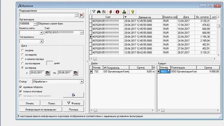Open Подразделение lookup ellipsis button
The image size is (224, 126).
tap(76, 15)
